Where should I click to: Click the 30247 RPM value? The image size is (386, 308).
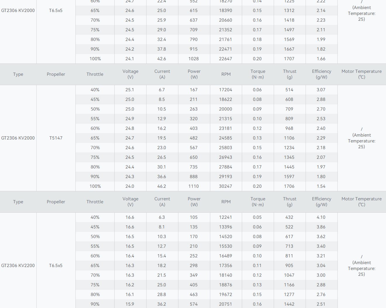pyautogui.click(x=225, y=186)
